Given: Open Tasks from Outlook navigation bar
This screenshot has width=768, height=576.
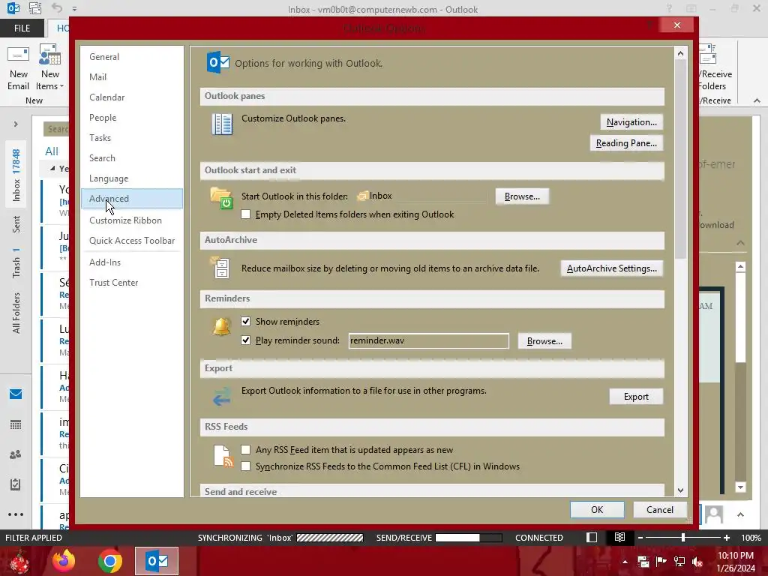Looking at the screenshot, I should [x=16, y=484].
